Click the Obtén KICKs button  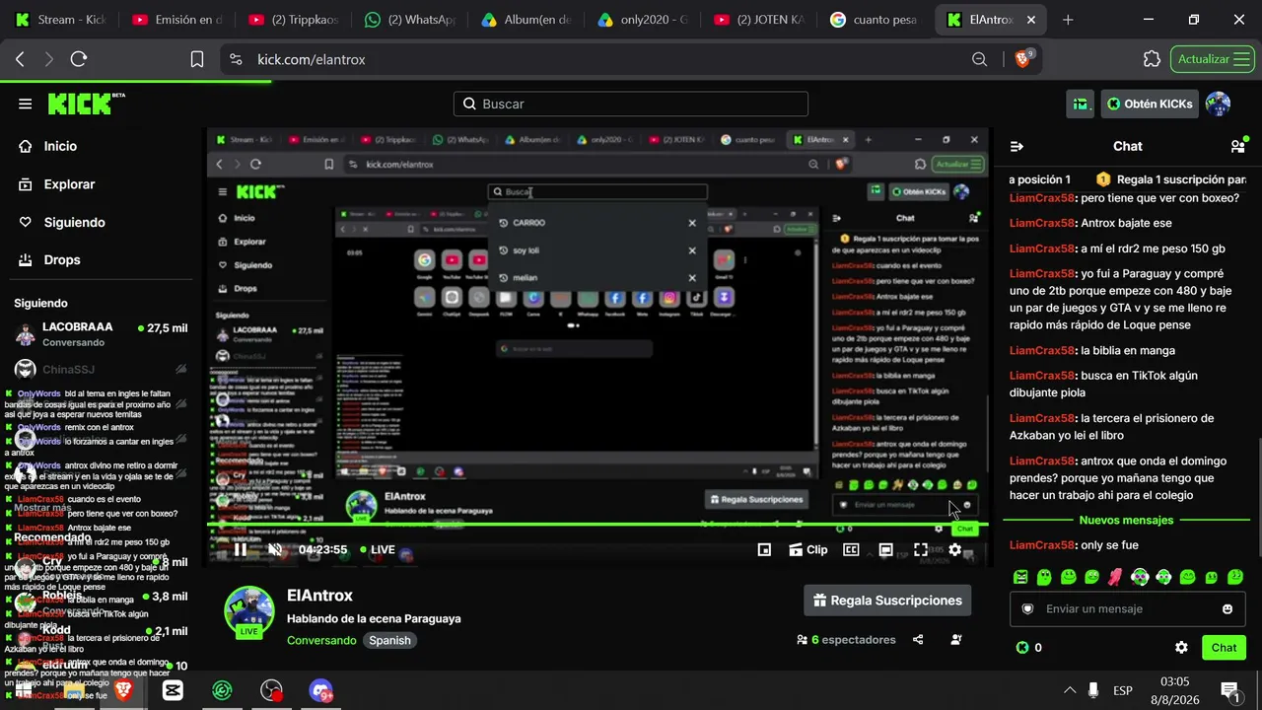pyautogui.click(x=1150, y=104)
